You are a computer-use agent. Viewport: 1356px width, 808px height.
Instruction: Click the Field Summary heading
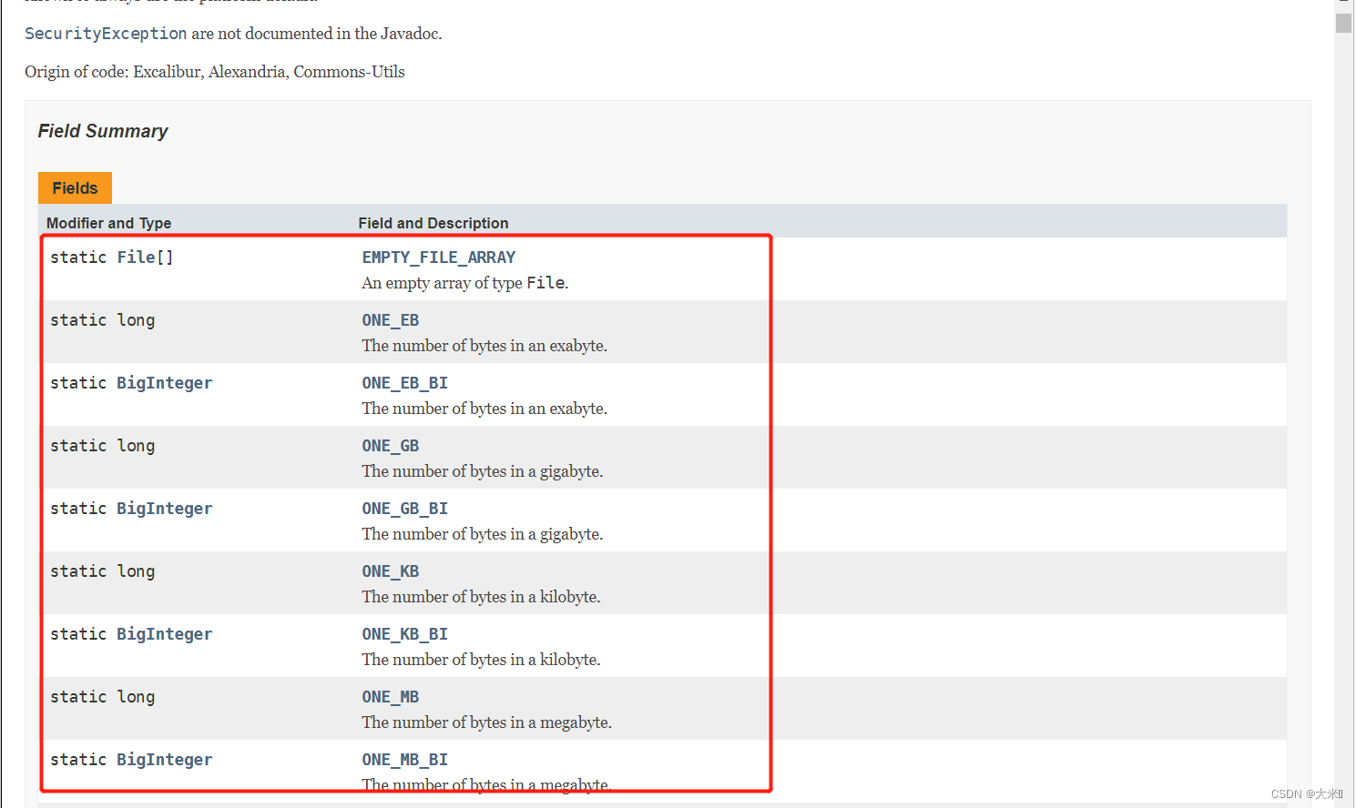103,131
